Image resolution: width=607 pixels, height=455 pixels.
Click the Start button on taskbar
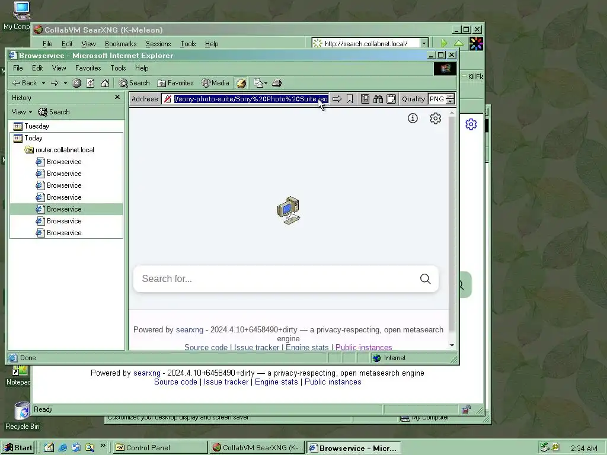18,448
